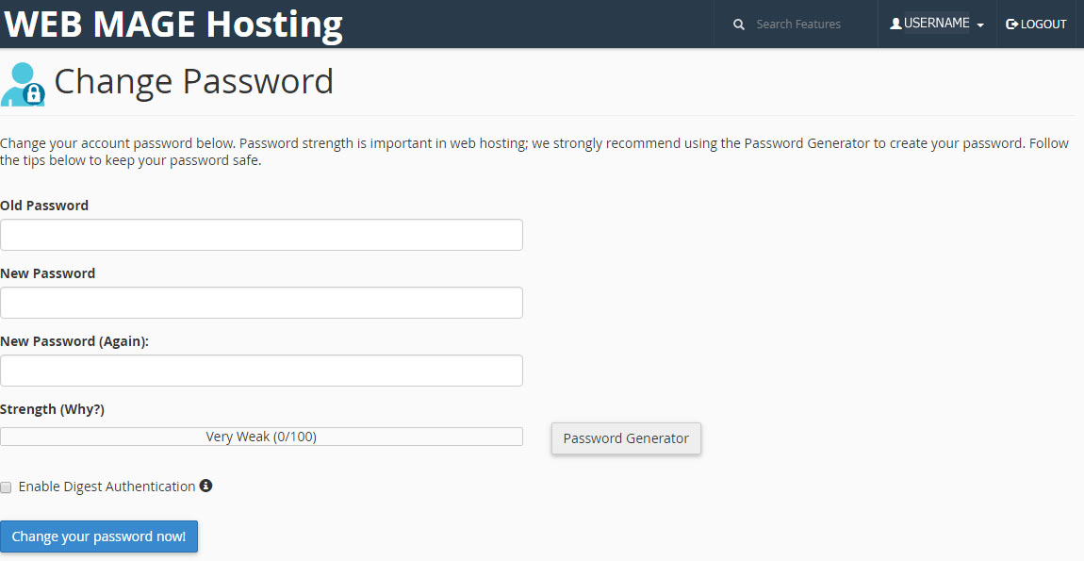The width and height of the screenshot is (1084, 561).
Task: Focus the Old Password field
Action: point(261,235)
